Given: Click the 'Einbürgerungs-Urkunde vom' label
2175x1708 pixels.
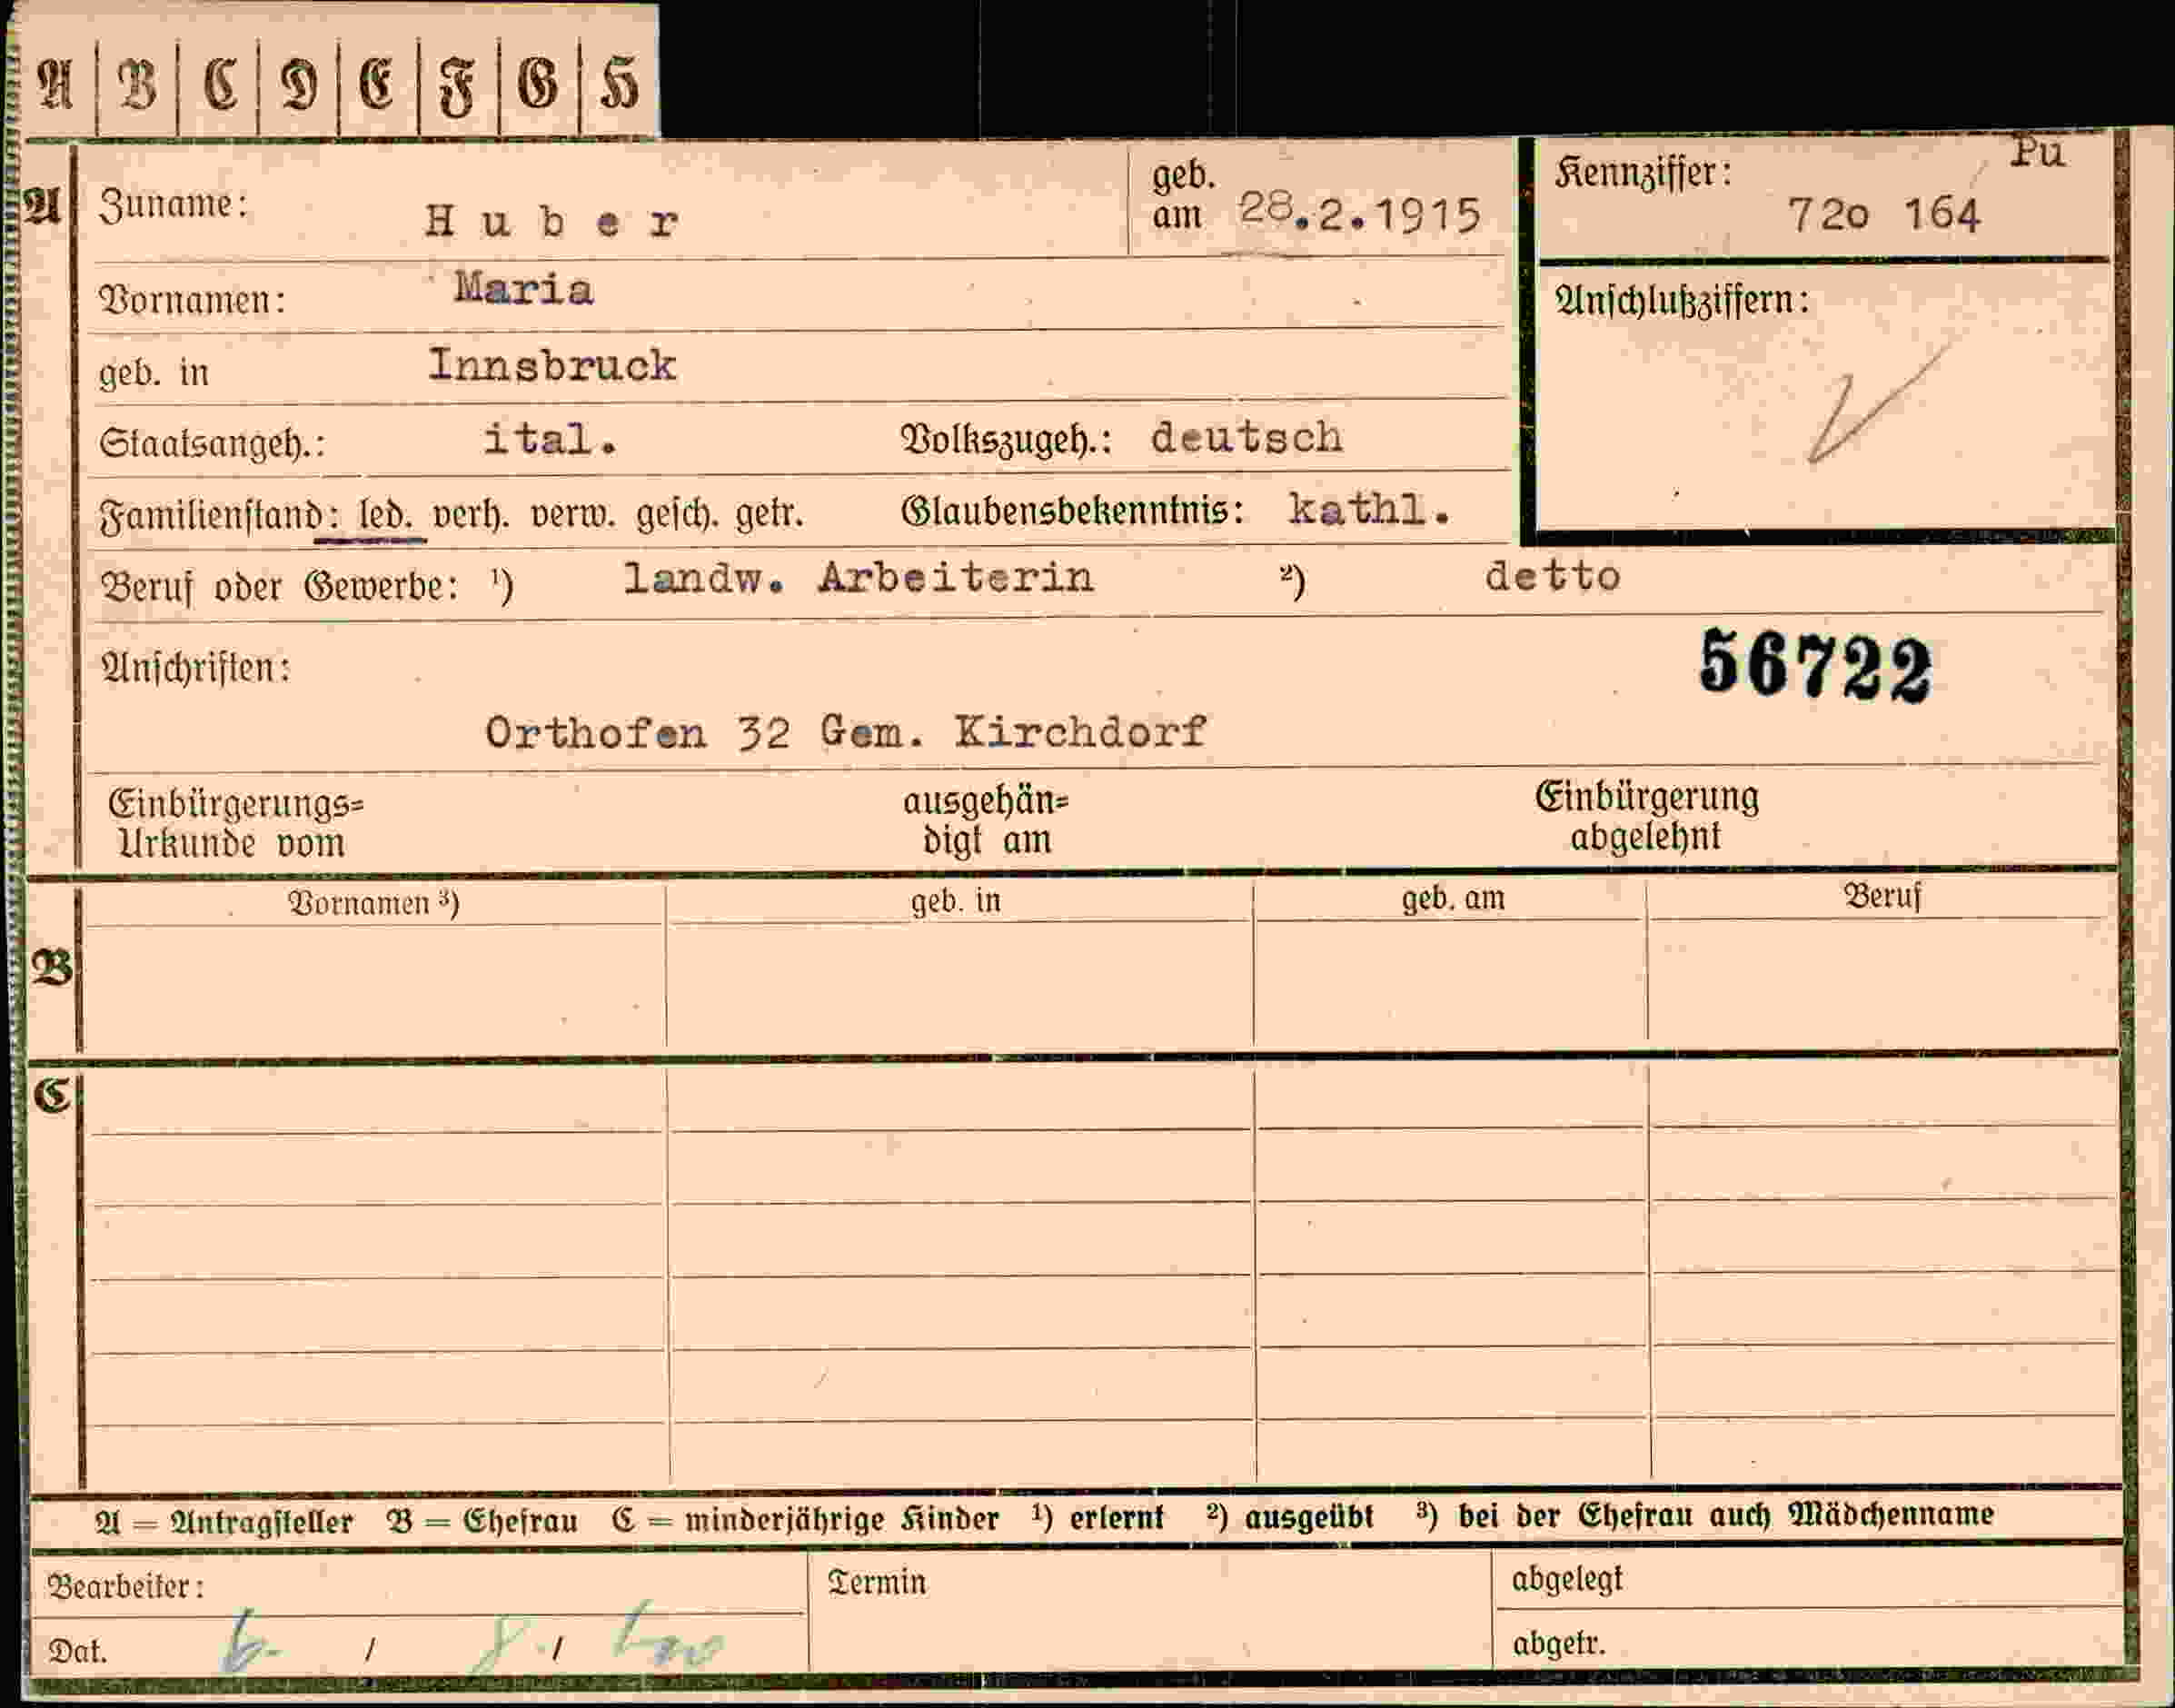Looking at the screenshot, I should 236,825.
